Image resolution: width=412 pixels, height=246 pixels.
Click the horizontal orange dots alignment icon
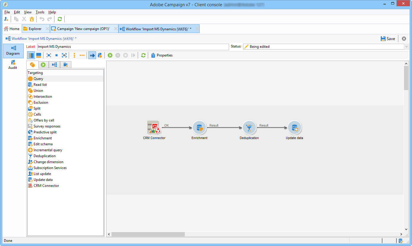[x=82, y=55]
